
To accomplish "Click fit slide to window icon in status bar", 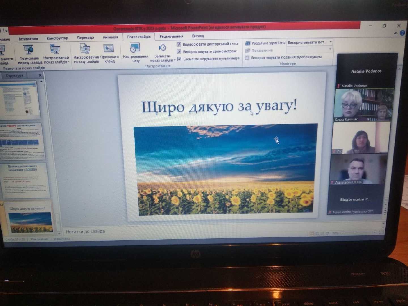I will point(381,232).
